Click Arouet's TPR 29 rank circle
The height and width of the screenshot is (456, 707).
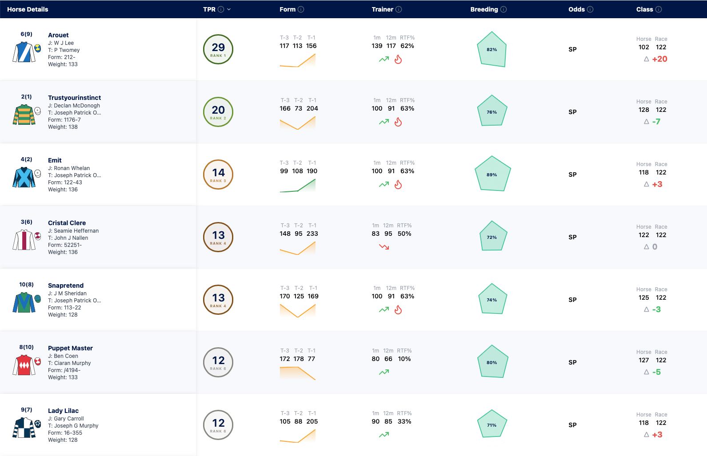tap(218, 49)
